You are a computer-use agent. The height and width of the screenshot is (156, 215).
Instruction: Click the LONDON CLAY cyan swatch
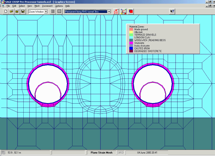pos(131,37)
